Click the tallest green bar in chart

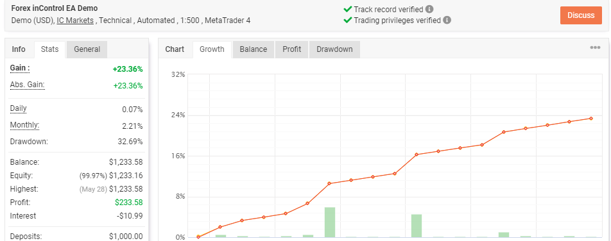click(330, 222)
